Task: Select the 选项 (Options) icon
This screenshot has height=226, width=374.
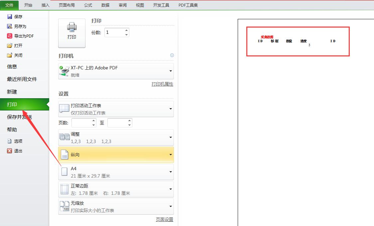Action: [x=9, y=141]
